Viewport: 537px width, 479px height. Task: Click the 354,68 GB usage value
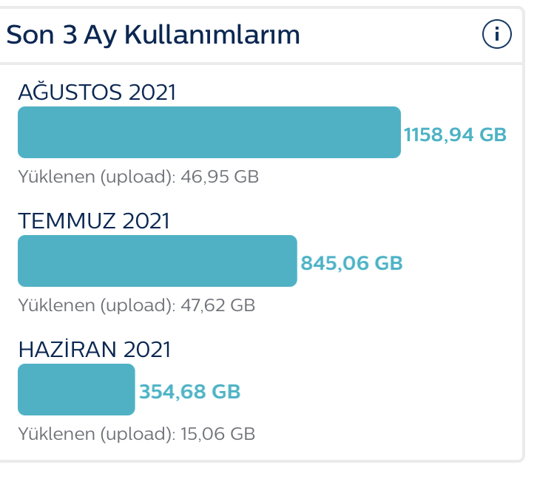pyautogui.click(x=189, y=391)
